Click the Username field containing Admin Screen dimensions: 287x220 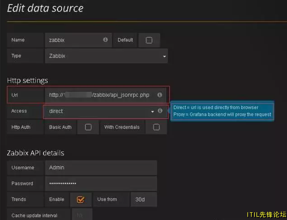101,168
